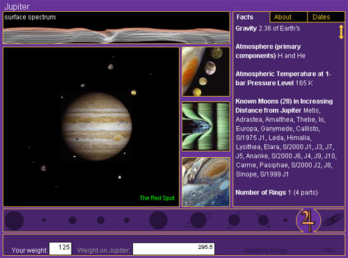This screenshot has height=258, width=348.
Task: Click the green The Red Spot label
Action: [157, 198]
